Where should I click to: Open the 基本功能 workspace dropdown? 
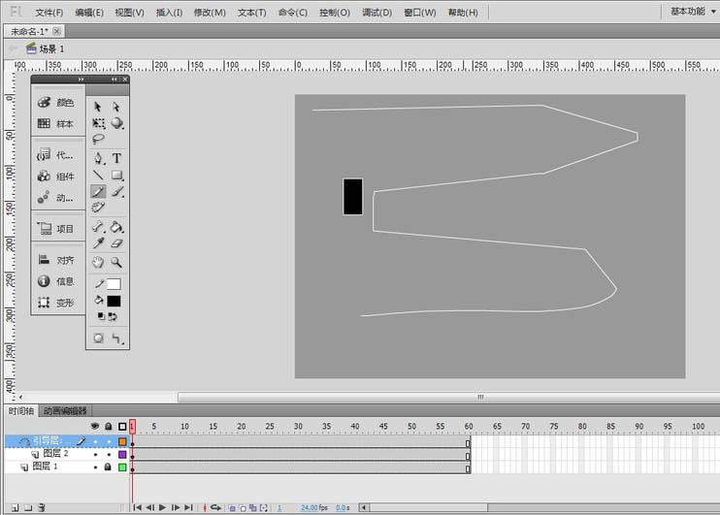(693, 11)
